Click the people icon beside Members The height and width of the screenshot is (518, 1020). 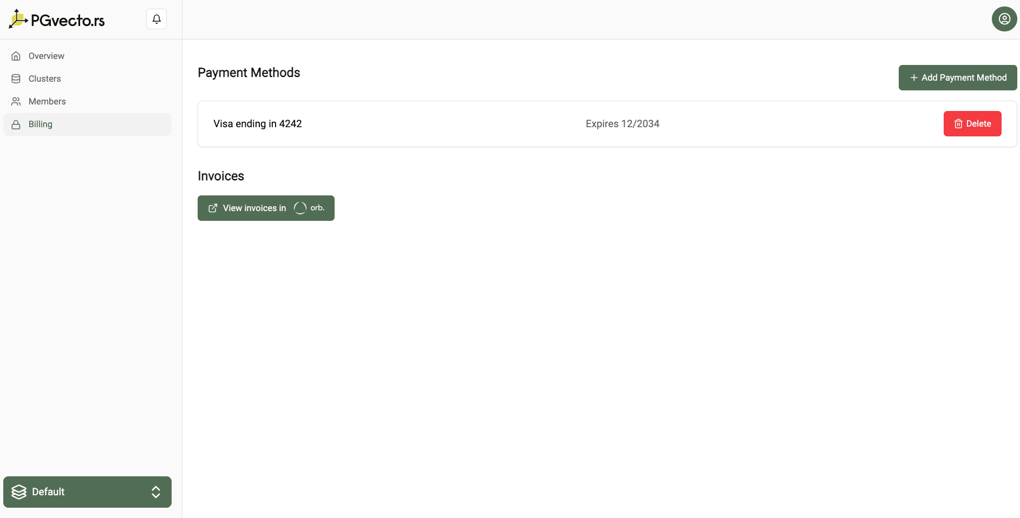16,102
